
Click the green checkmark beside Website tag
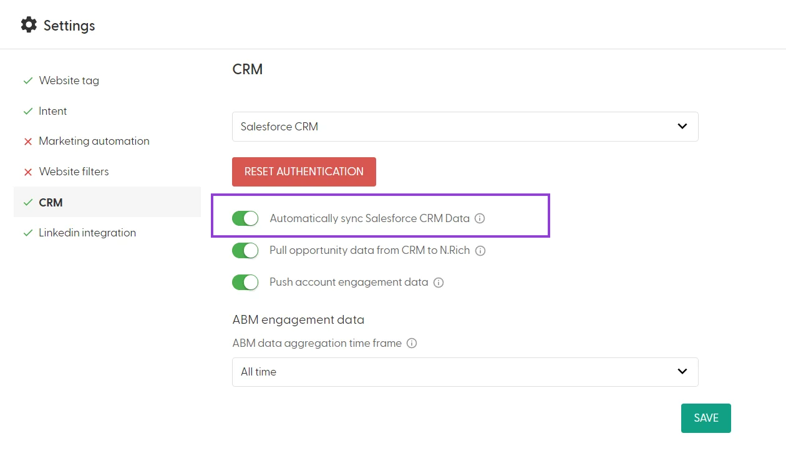27,80
